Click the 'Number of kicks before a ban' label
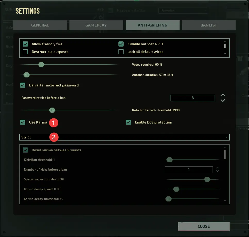 [45, 170]
